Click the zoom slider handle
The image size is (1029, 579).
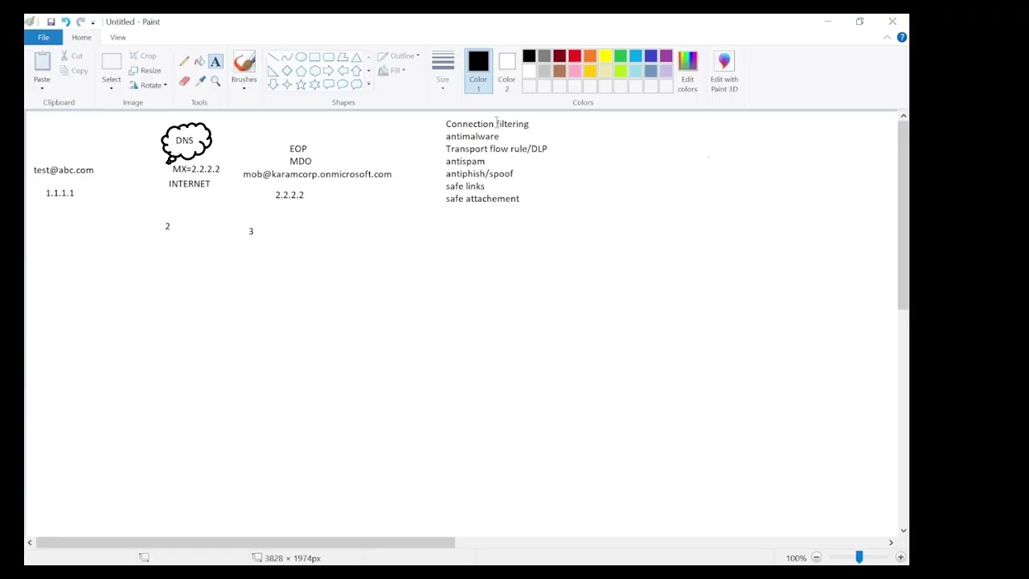pos(859,557)
